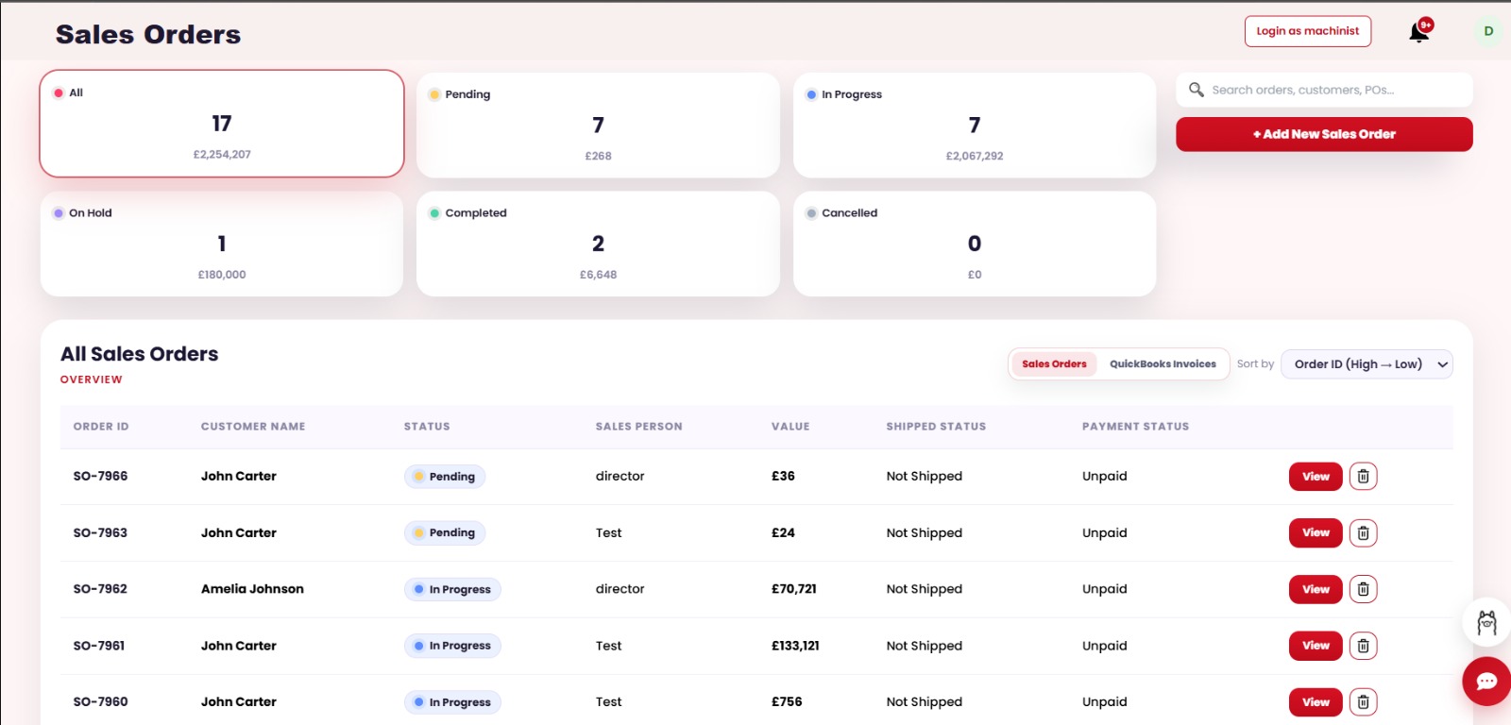Click Unpaid in SO-7960 row
The image size is (1511, 725).
1105,701
